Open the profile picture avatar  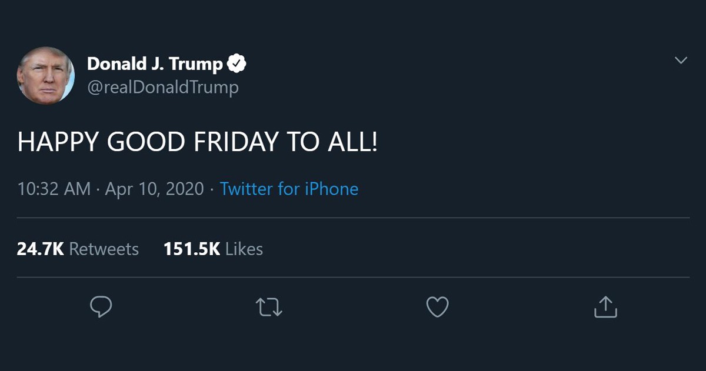coord(46,75)
